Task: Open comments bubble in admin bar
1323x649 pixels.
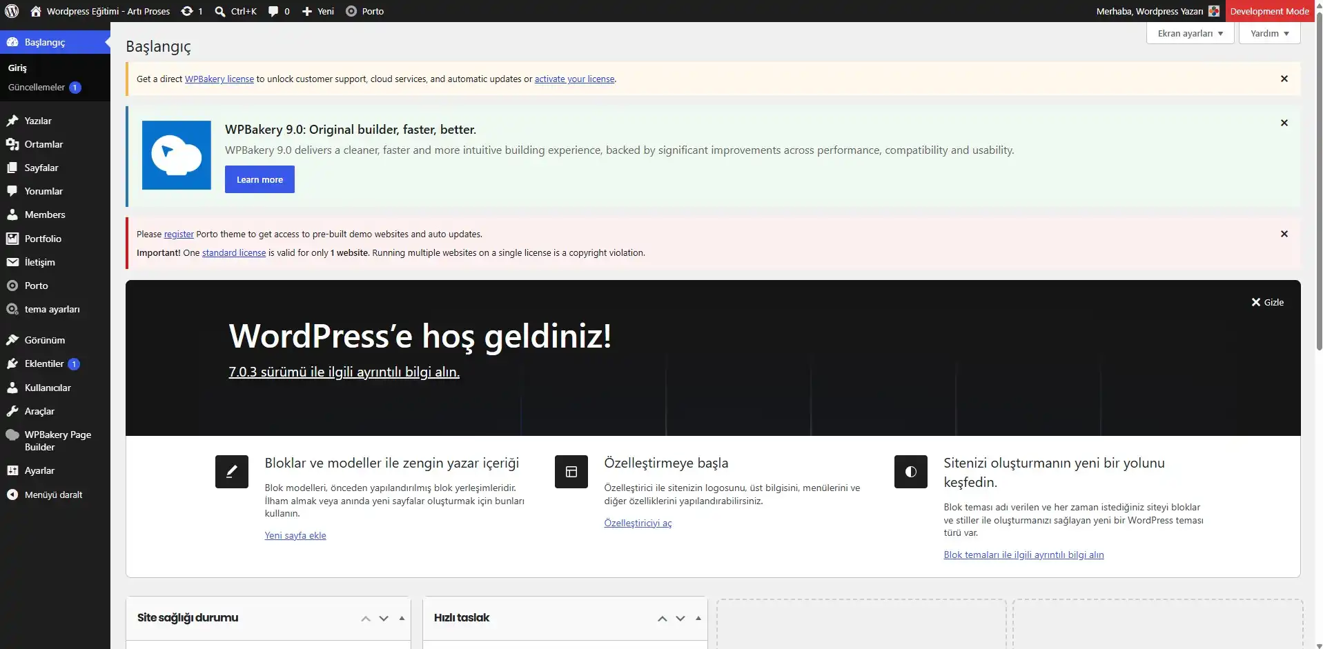Action: tap(273, 11)
